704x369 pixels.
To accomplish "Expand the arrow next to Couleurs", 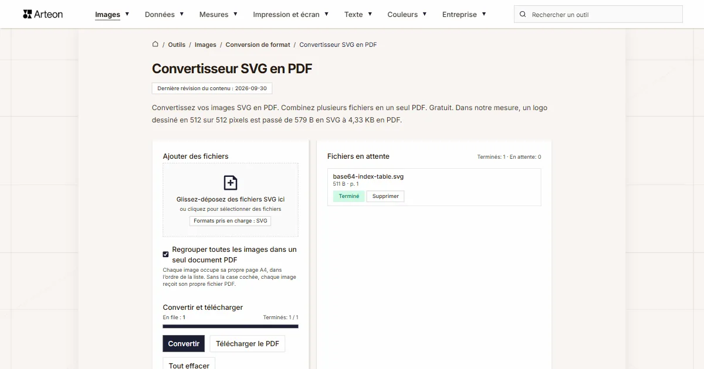I will tap(425, 14).
